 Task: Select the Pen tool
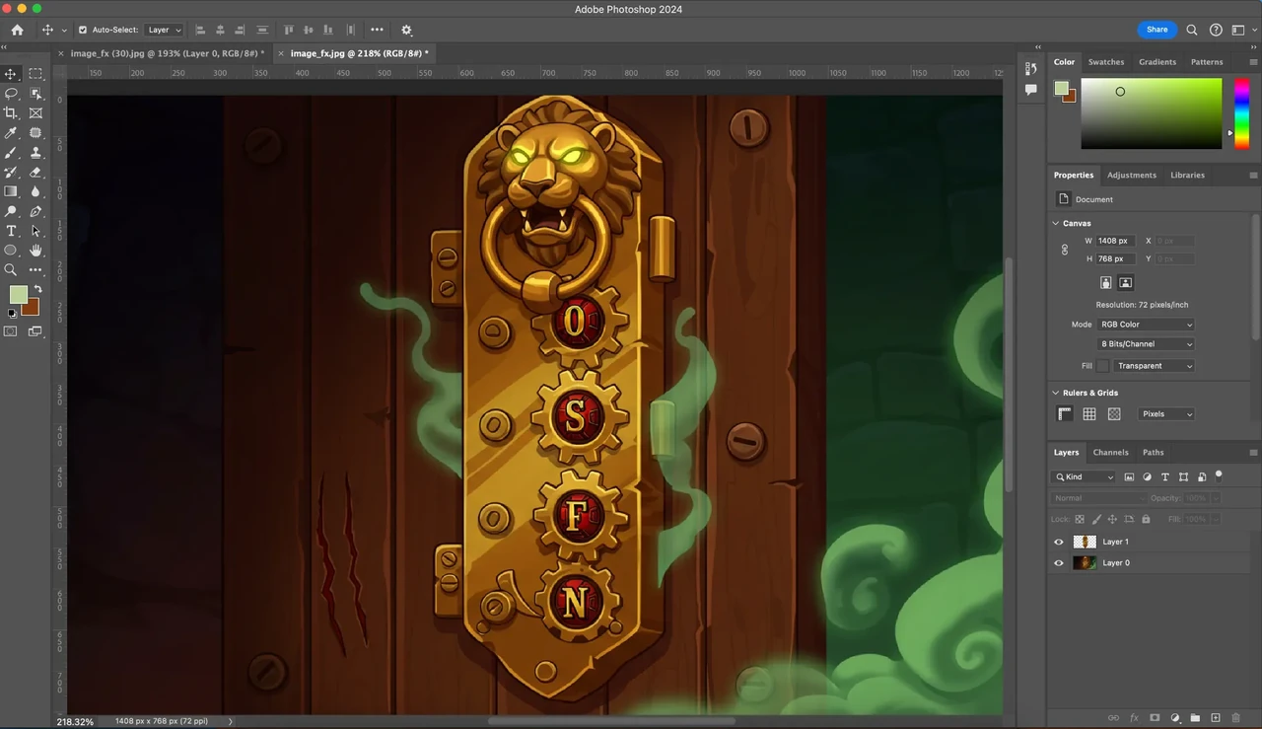[x=35, y=211]
